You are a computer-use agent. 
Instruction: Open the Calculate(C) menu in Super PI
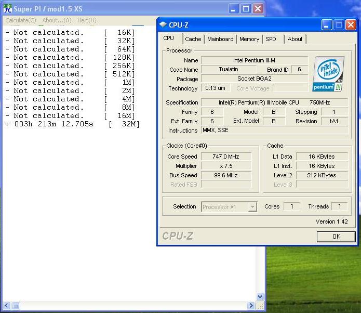click(x=21, y=20)
